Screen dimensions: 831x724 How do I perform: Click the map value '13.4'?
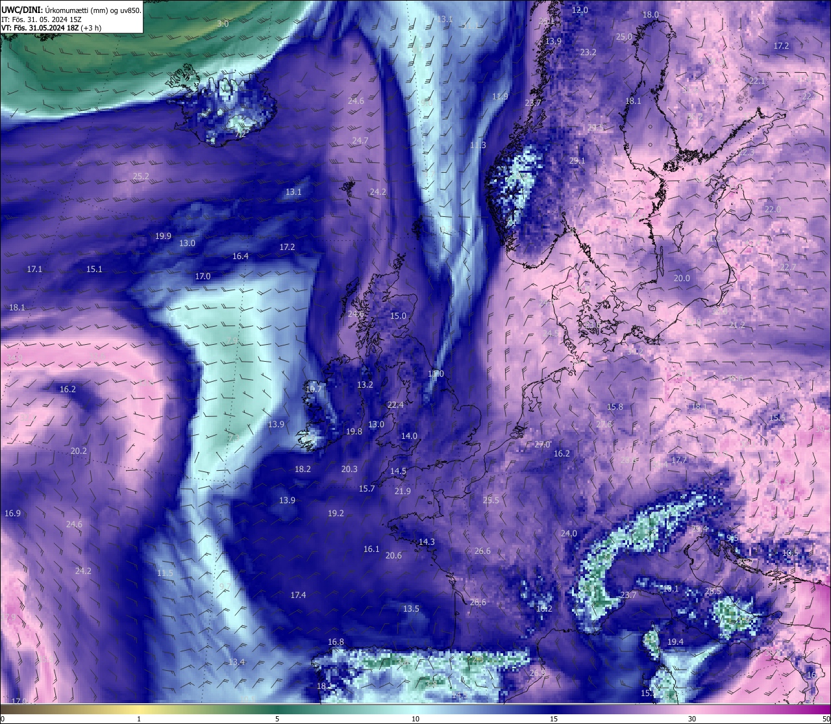[237, 662]
